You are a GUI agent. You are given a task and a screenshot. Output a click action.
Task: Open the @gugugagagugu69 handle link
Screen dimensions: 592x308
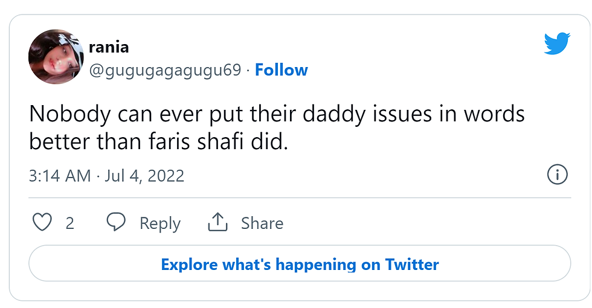click(165, 70)
